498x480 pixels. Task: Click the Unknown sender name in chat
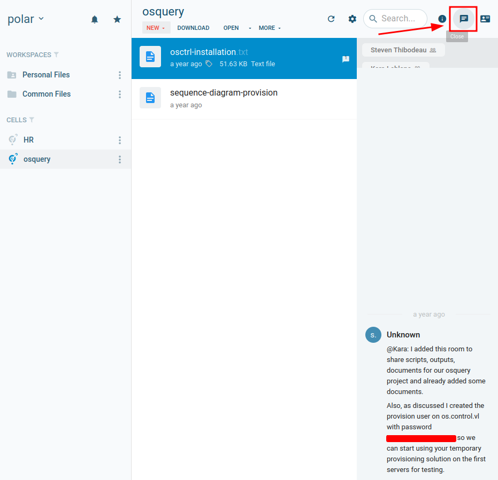[x=403, y=335]
